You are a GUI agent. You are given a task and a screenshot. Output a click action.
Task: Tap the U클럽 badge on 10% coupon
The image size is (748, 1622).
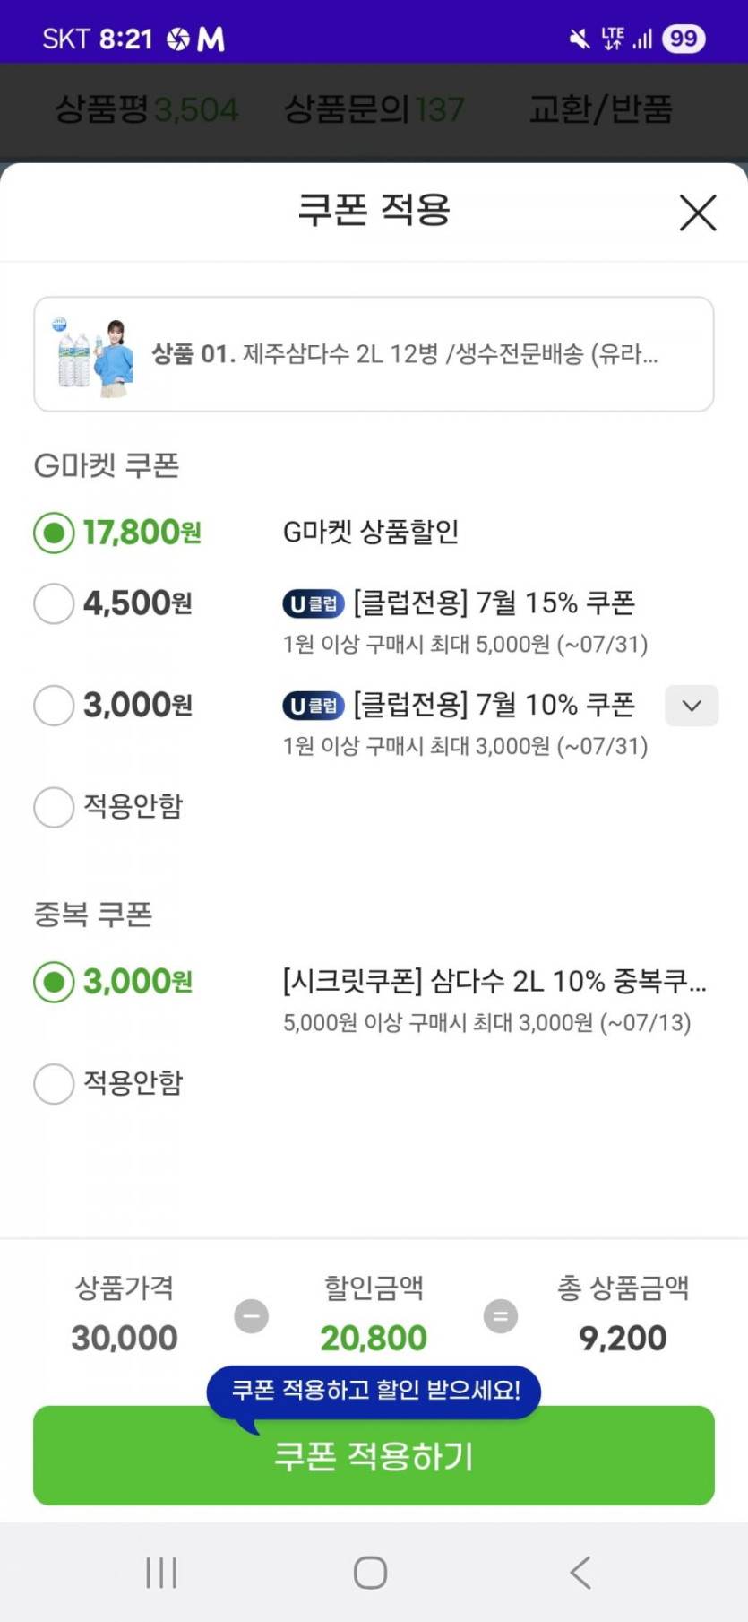click(x=314, y=707)
